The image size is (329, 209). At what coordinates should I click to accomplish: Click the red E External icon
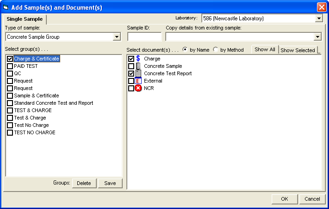tap(138, 81)
